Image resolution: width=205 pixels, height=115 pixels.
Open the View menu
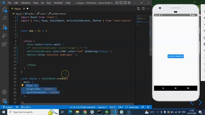point(36,3)
